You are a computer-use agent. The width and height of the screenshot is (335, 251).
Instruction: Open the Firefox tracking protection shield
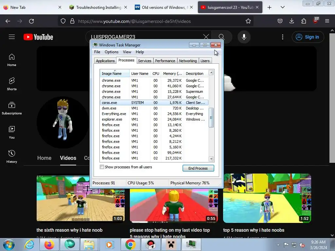(x=63, y=21)
